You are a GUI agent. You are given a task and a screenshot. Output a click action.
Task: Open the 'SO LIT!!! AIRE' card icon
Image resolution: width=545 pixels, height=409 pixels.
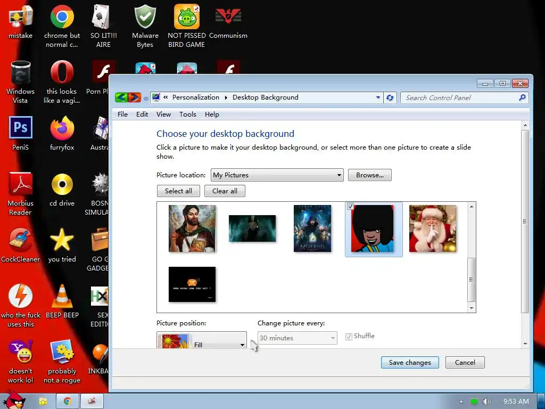click(x=103, y=26)
